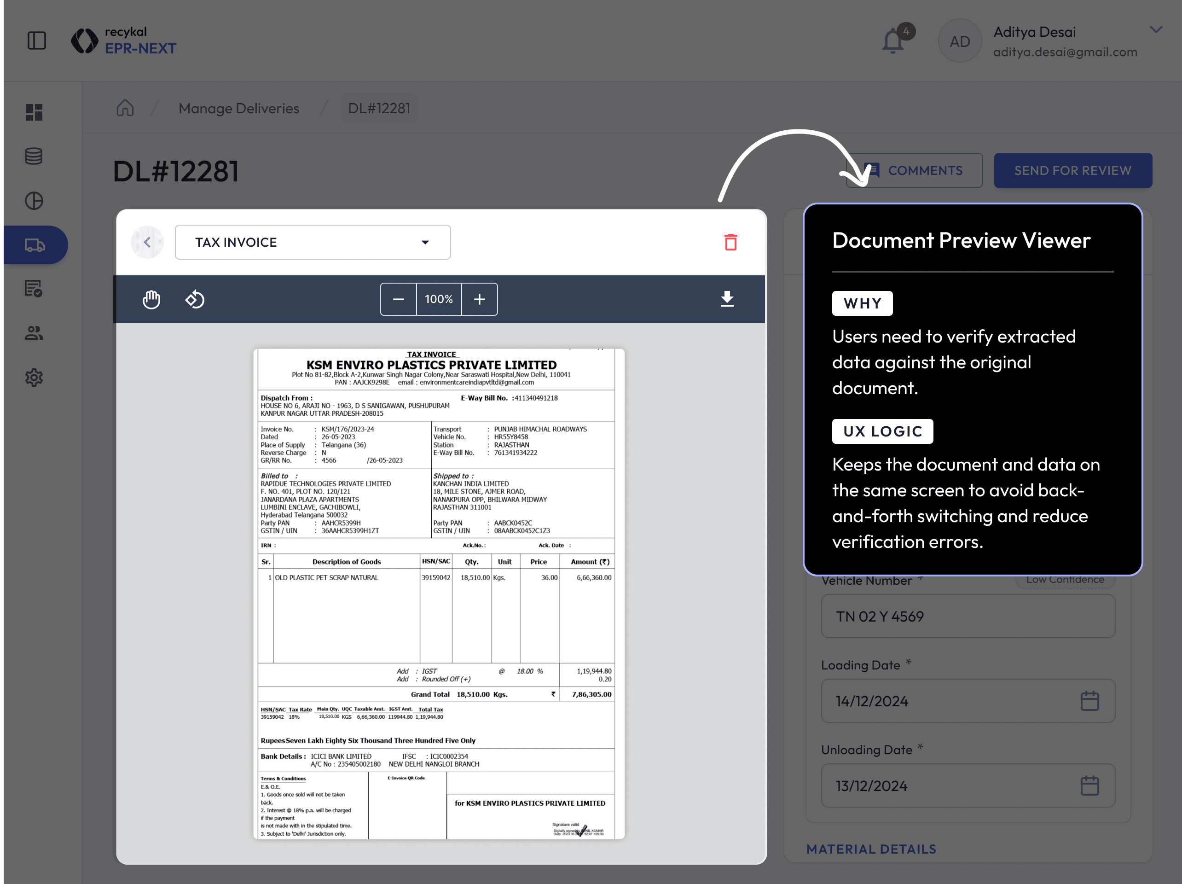Open the database stack icon in sidebar
1182x884 pixels.
pyautogui.click(x=34, y=156)
